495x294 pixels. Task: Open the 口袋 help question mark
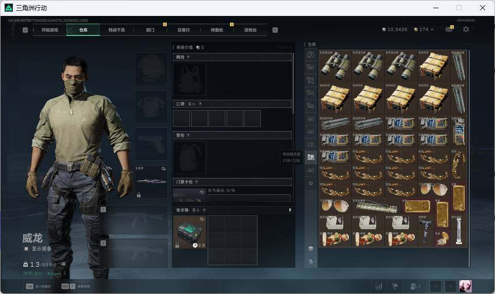click(x=200, y=104)
